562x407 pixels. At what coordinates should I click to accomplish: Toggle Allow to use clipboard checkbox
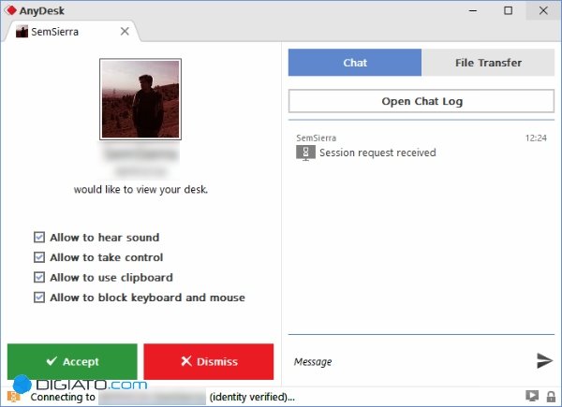pyautogui.click(x=39, y=278)
